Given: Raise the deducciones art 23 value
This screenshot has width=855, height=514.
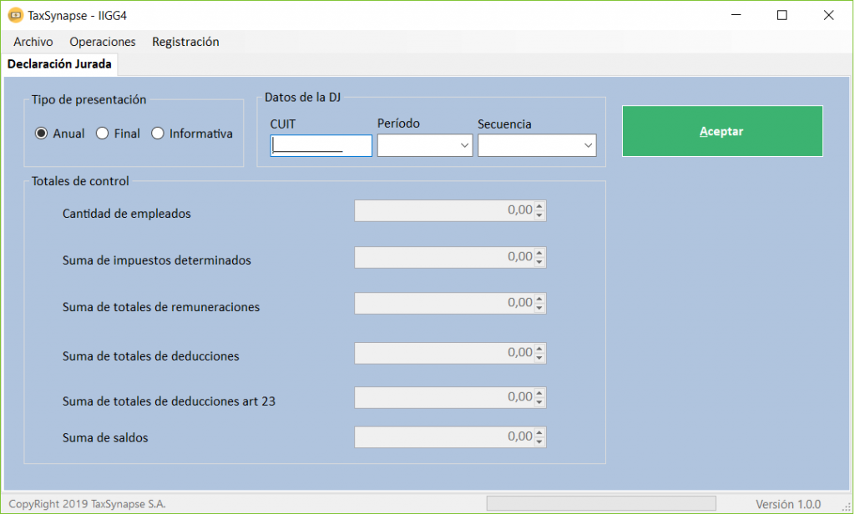Looking at the screenshot, I should 539,393.
